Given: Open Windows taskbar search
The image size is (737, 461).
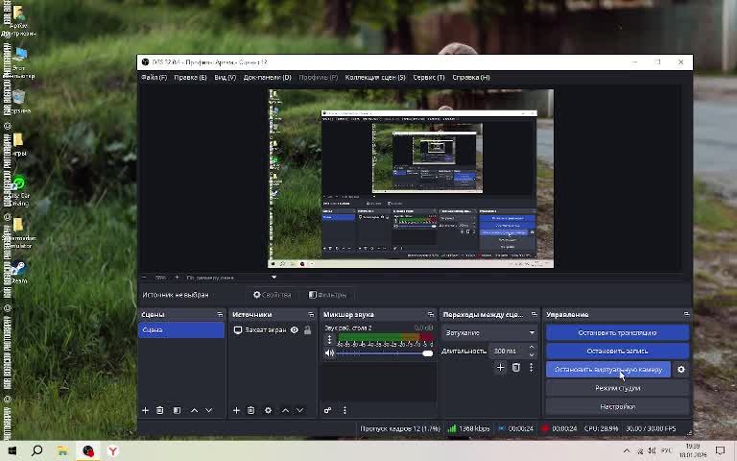Looking at the screenshot, I should [37, 451].
